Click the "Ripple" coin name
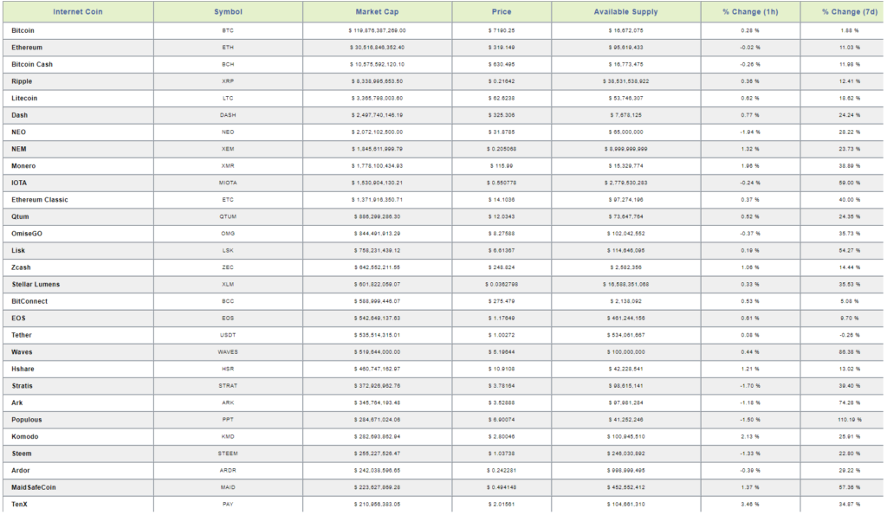The image size is (887, 515). click(22, 81)
